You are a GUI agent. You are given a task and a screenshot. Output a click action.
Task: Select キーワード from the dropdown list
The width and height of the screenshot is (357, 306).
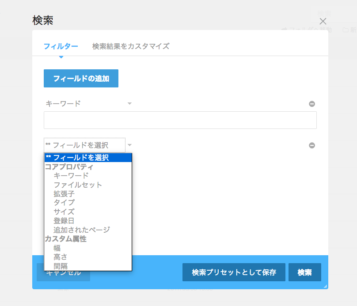pyautogui.click(x=71, y=176)
